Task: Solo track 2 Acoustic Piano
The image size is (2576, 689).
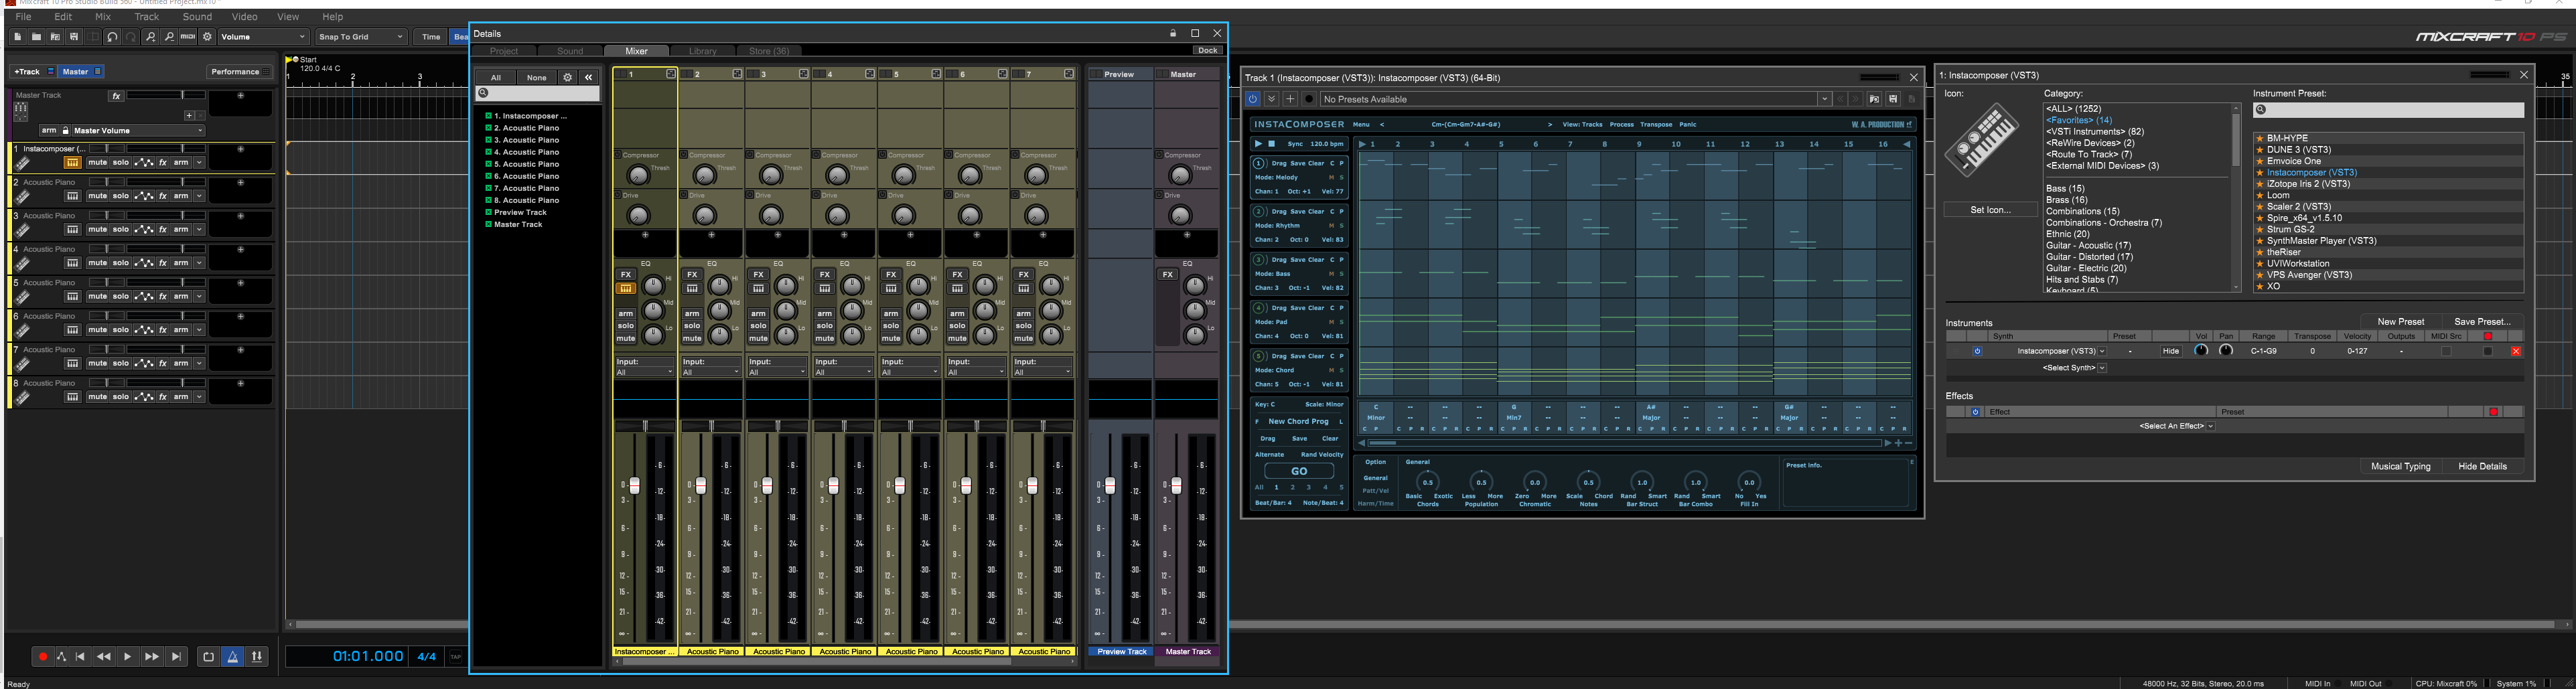Action: tap(120, 196)
